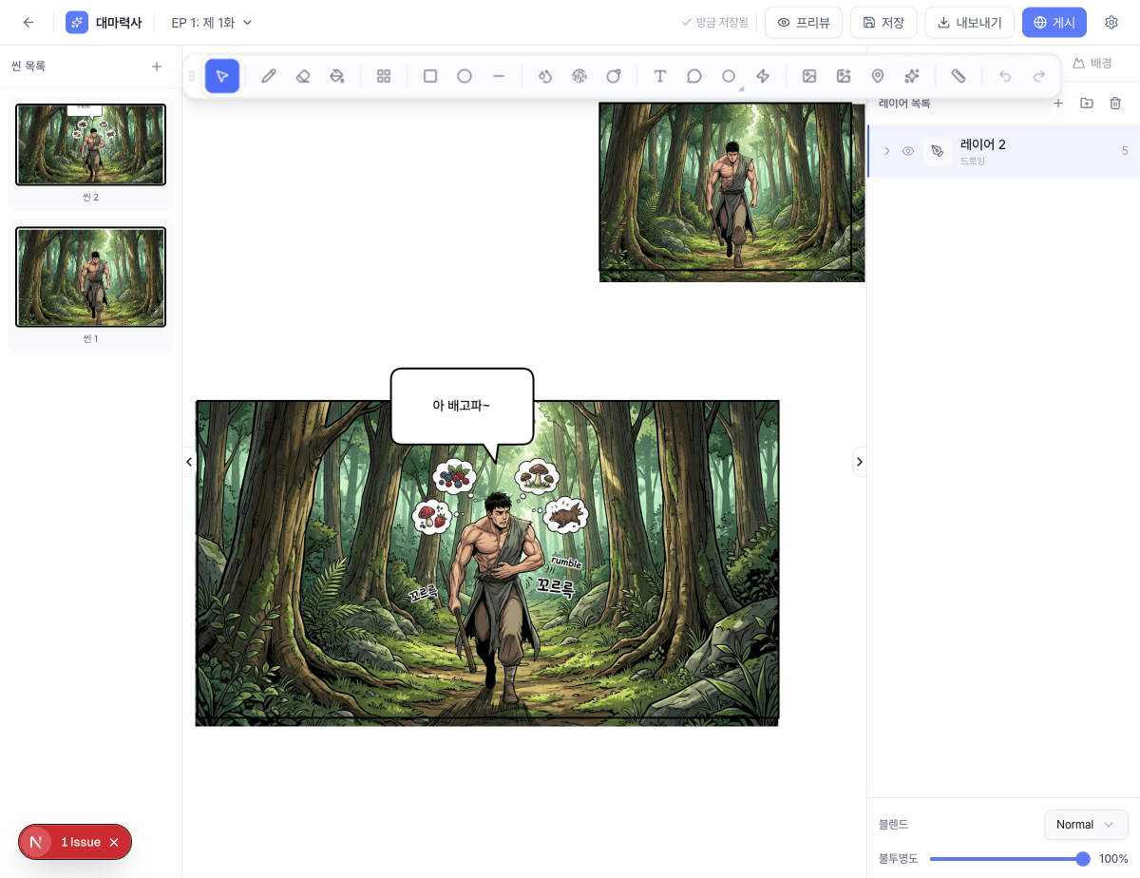Open the Normal blend mode dropdown
This screenshot has height=878, width=1140.
[1086, 825]
